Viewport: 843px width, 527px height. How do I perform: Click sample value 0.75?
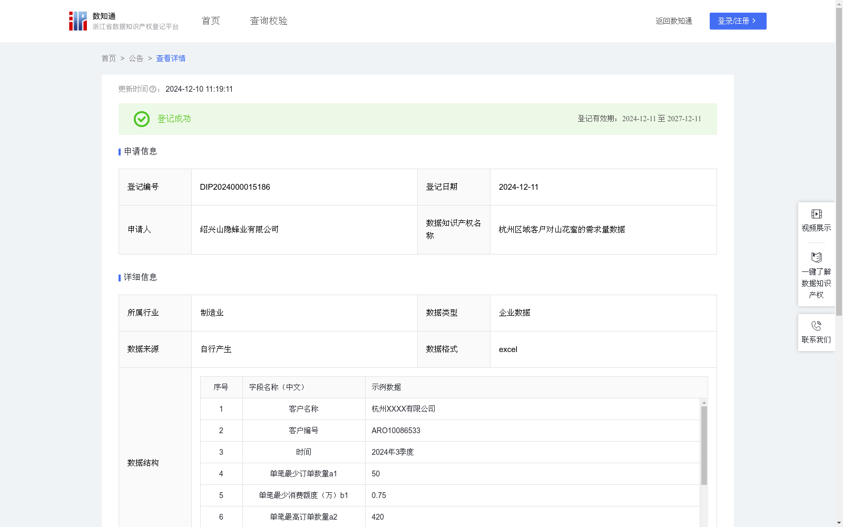point(379,495)
